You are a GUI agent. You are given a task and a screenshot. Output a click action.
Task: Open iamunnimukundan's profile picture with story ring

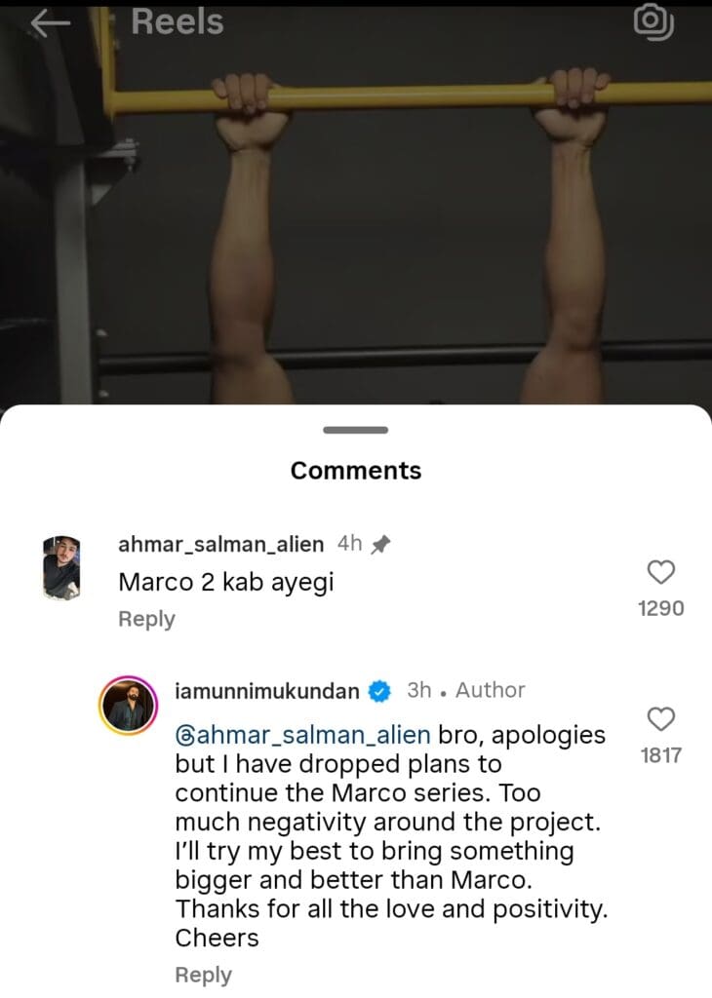pos(128,706)
